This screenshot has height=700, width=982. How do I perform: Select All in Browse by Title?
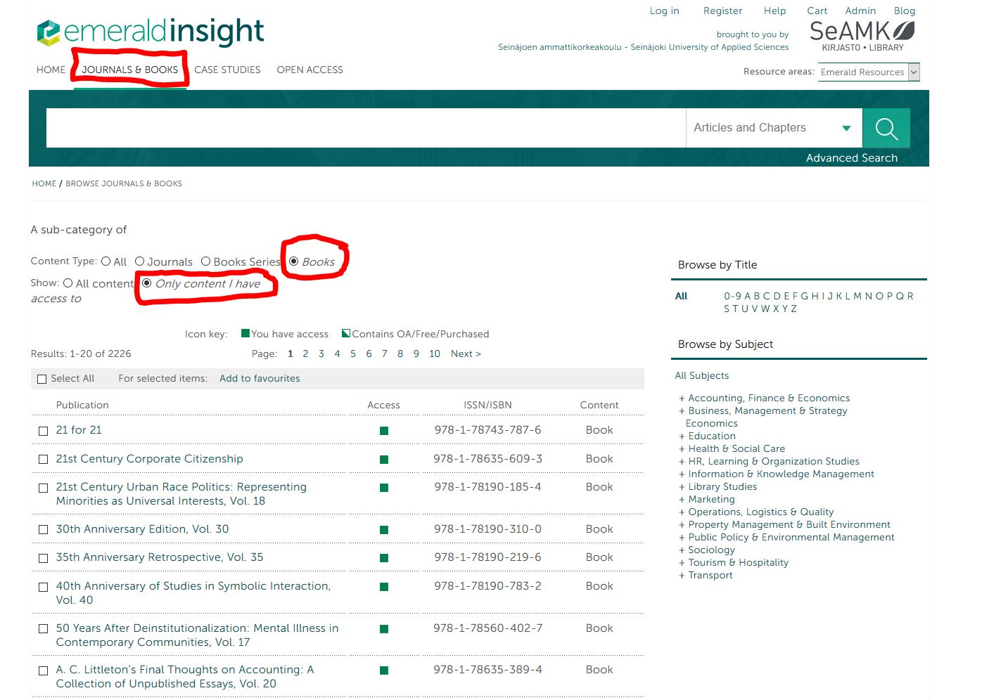681,296
